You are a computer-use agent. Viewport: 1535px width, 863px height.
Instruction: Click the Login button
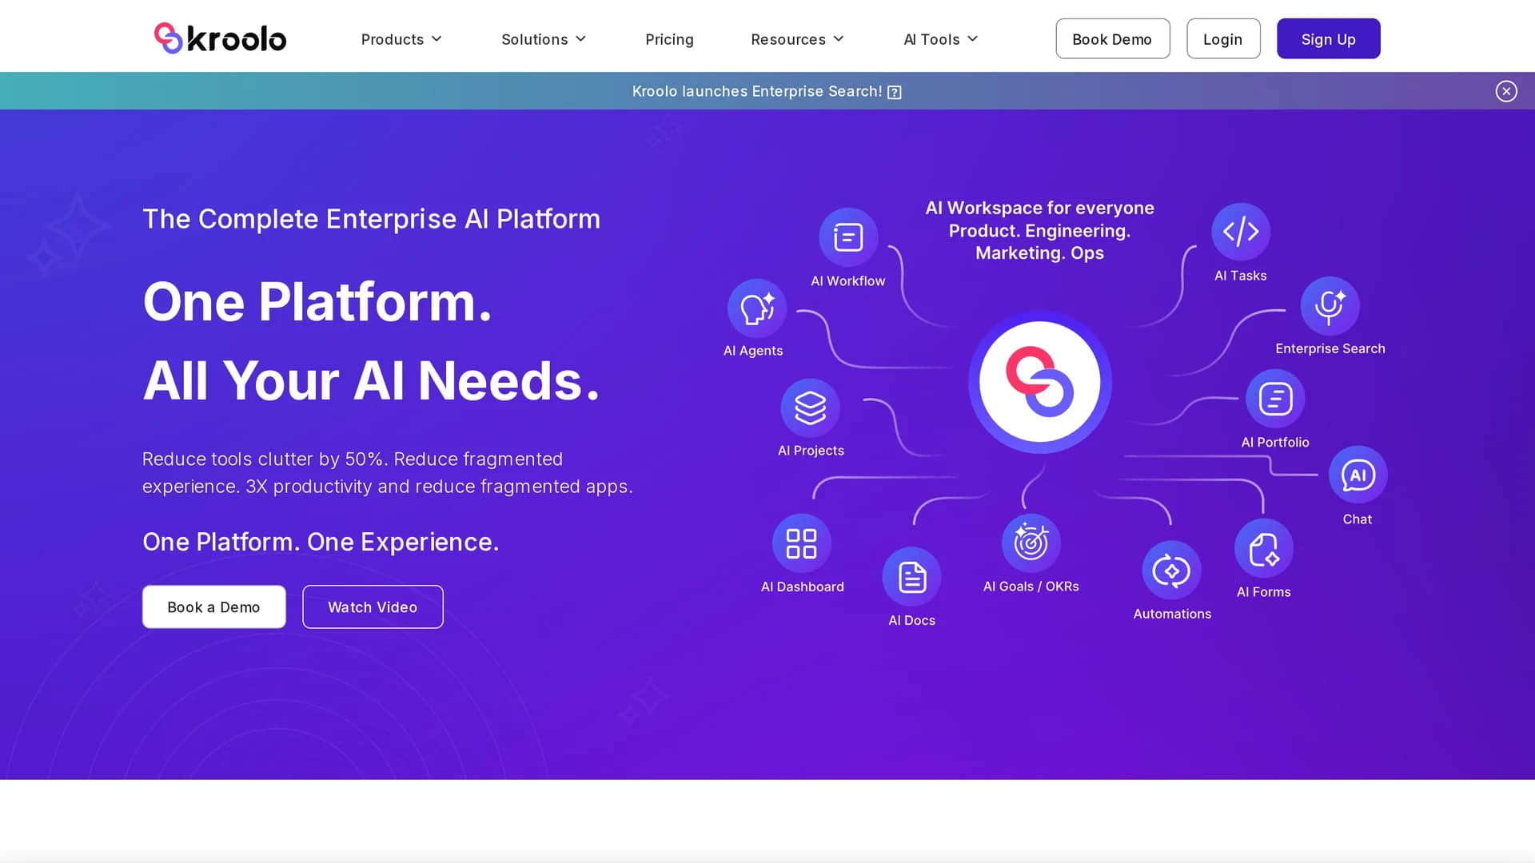pos(1222,38)
